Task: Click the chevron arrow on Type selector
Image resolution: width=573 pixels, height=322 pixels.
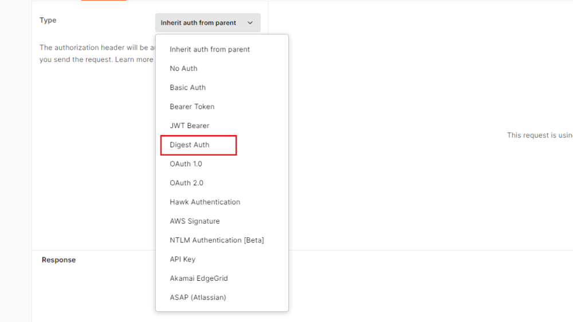Action: click(x=250, y=23)
